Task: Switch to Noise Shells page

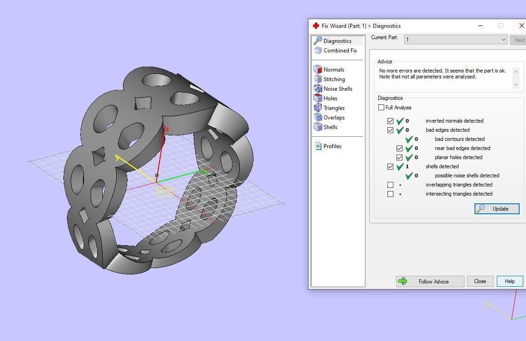Action: click(x=338, y=88)
